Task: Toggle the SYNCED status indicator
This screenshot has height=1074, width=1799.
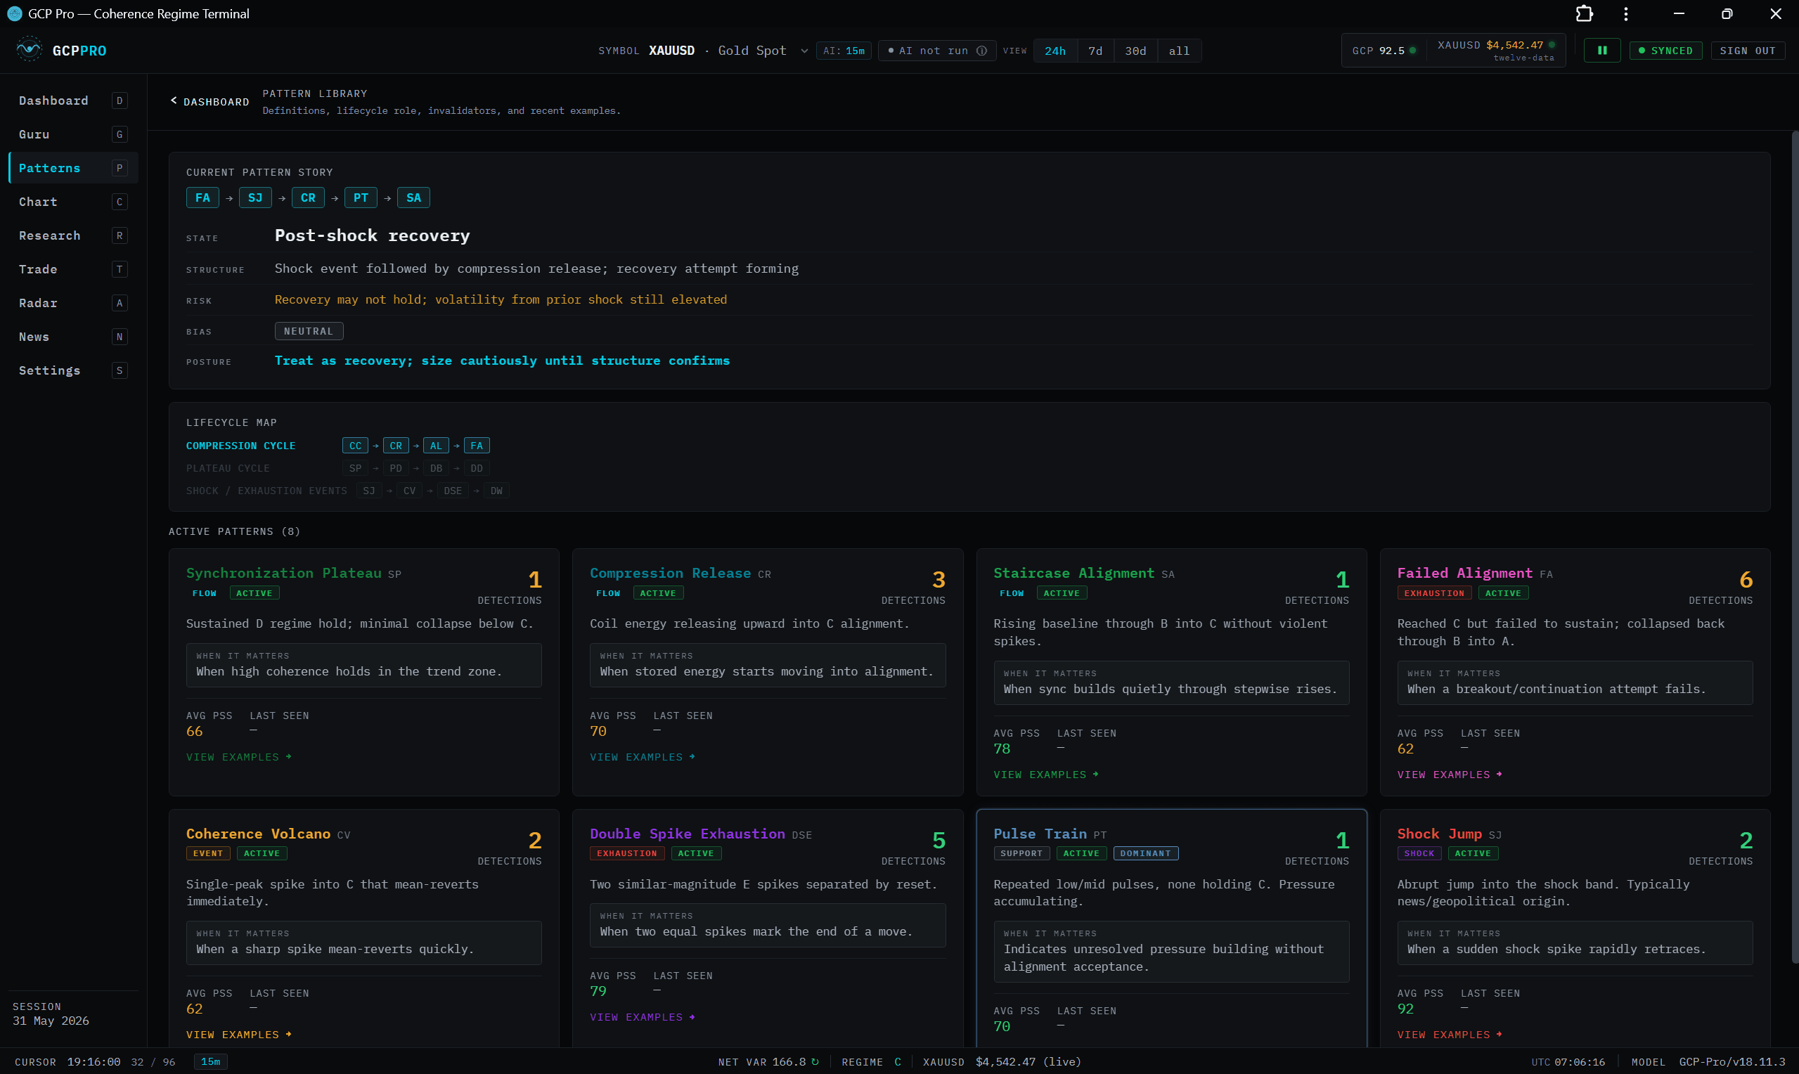Action: pyautogui.click(x=1665, y=51)
